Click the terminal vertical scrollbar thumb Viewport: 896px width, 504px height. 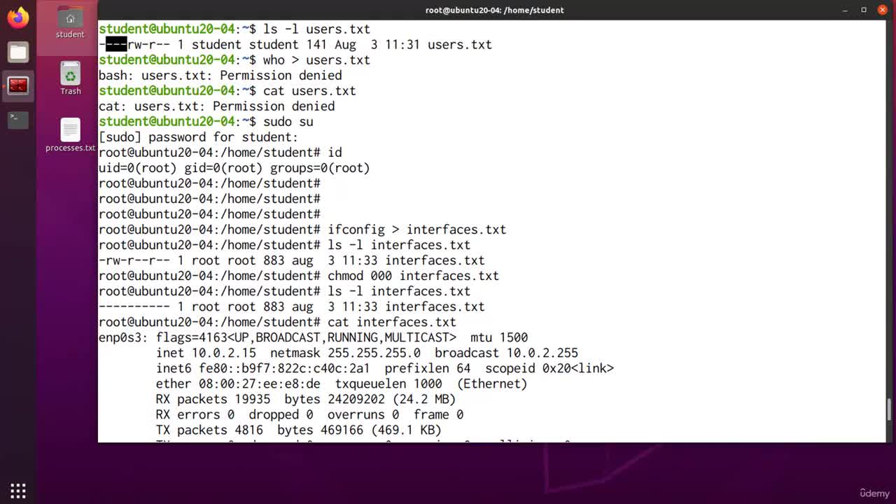890,409
